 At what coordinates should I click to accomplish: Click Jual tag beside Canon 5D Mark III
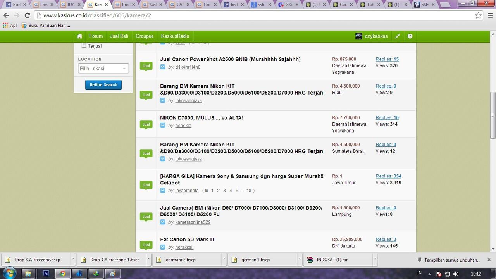coord(146,245)
